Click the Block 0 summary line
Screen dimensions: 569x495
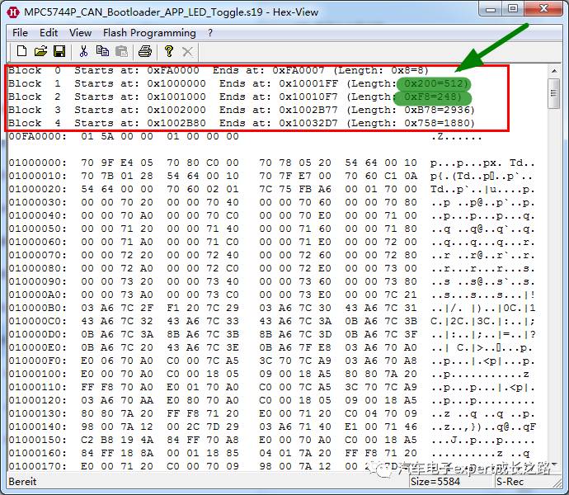point(219,70)
